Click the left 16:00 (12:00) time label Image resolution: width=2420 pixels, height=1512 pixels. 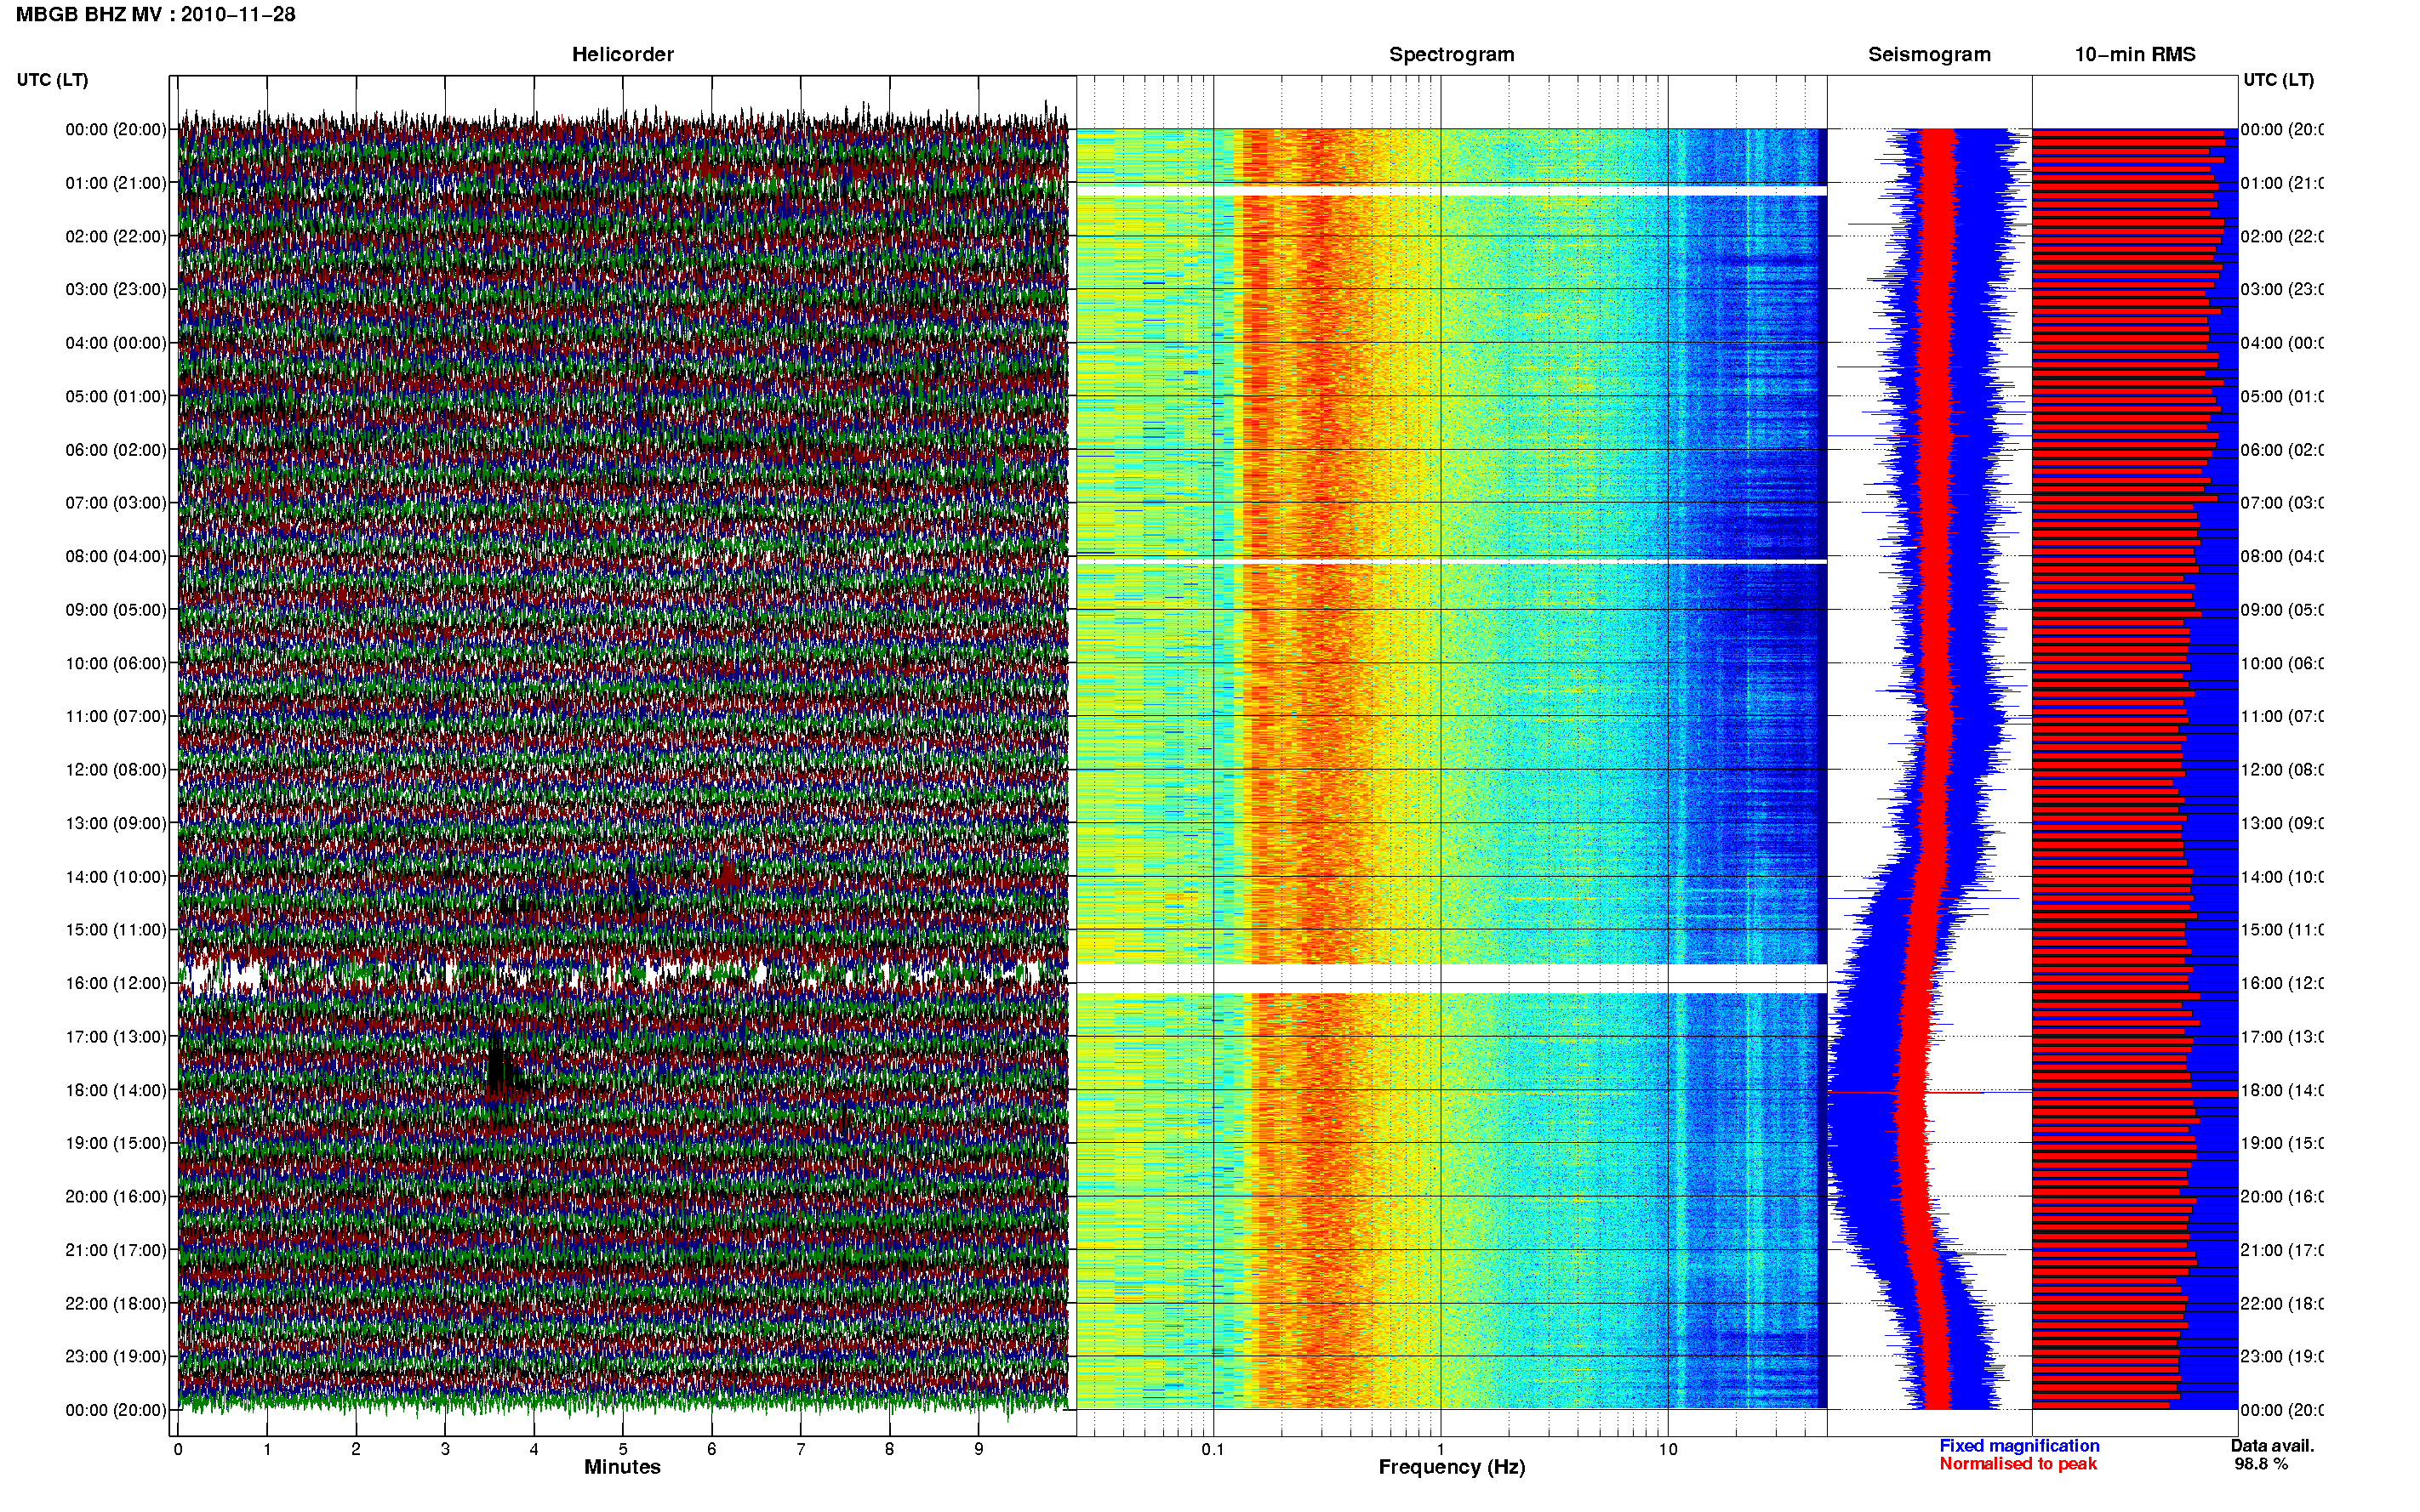[x=116, y=983]
